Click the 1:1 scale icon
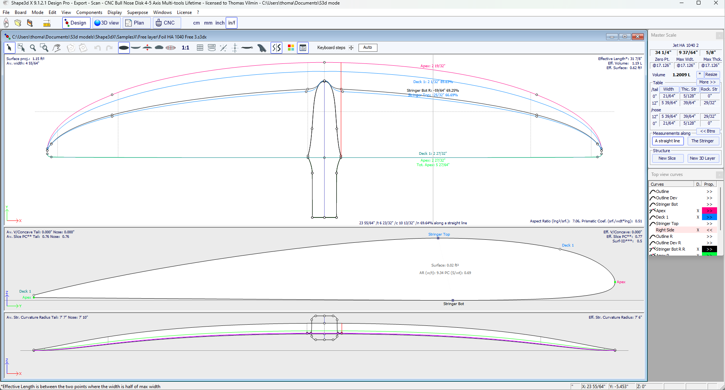The width and height of the screenshot is (725, 390). pyautogui.click(x=185, y=48)
